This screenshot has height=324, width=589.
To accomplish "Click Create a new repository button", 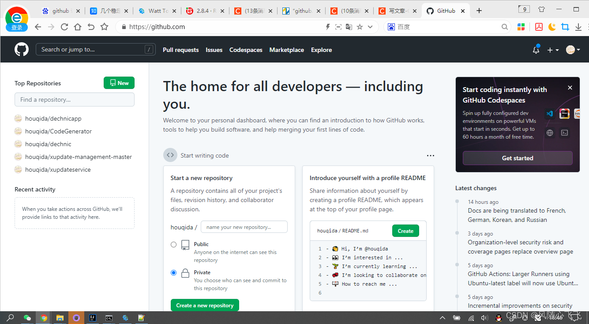I will pos(205,305).
